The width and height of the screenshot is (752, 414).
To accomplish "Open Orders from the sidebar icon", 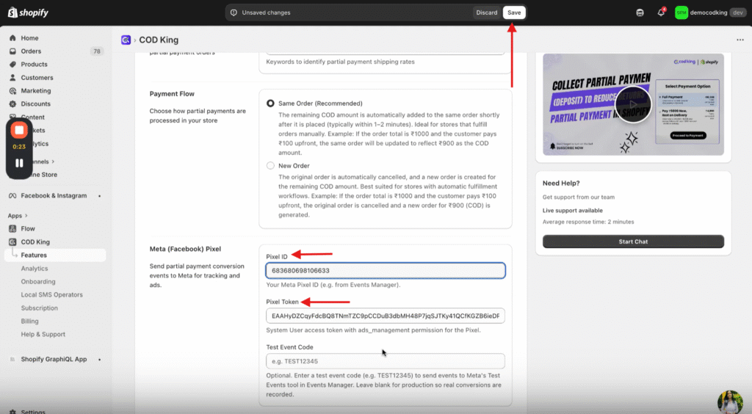I will [x=13, y=51].
